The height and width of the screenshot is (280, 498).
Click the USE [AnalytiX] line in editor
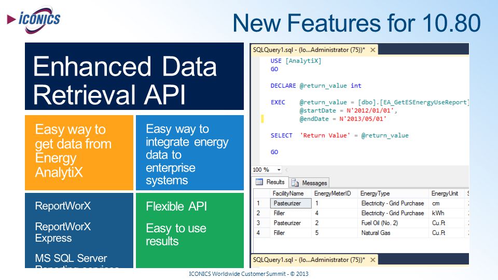(296, 61)
